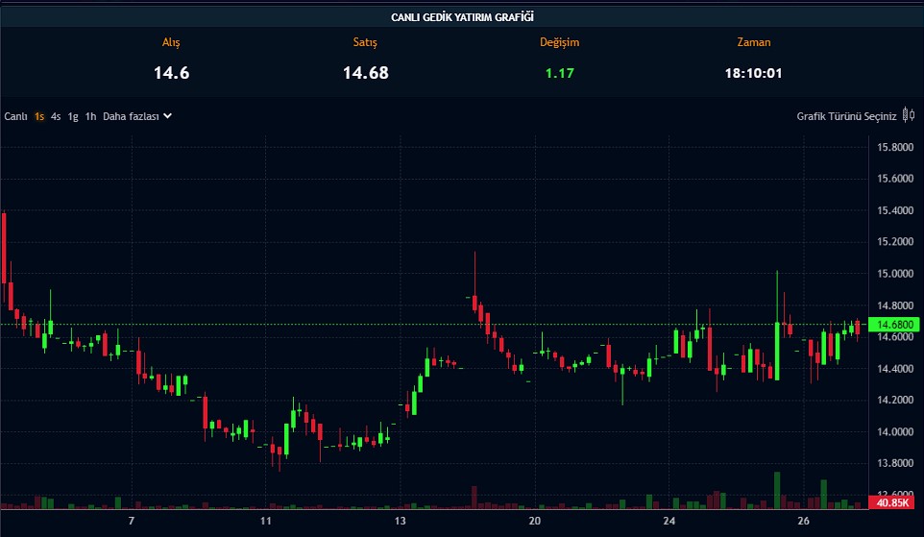The width and height of the screenshot is (924, 537).
Task: Click the Satış price value 14.68
Action: click(x=365, y=72)
